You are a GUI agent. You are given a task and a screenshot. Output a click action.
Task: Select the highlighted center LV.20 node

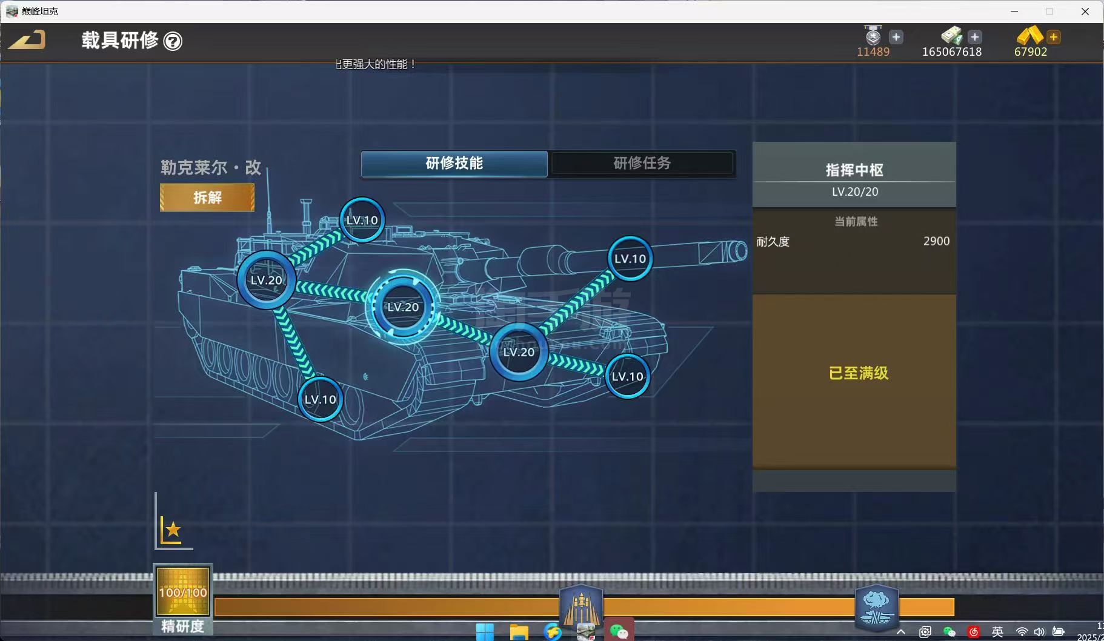click(x=402, y=307)
